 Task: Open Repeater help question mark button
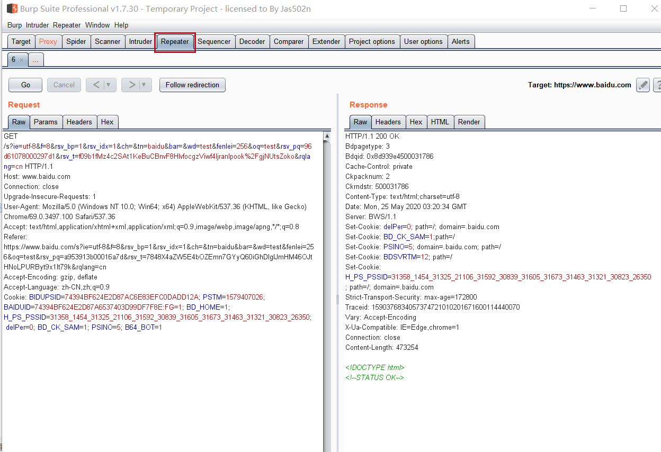click(657, 85)
